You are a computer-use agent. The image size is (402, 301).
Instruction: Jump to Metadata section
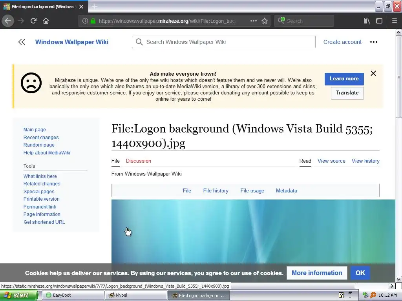tap(286, 191)
